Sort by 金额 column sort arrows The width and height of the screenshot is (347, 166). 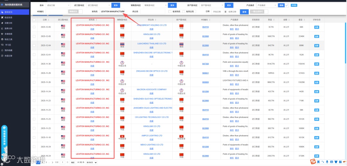(x=289, y=20)
